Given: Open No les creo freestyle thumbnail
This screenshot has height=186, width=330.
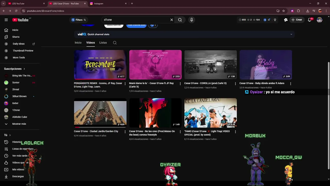Looking at the screenshot, I should 155,113.
